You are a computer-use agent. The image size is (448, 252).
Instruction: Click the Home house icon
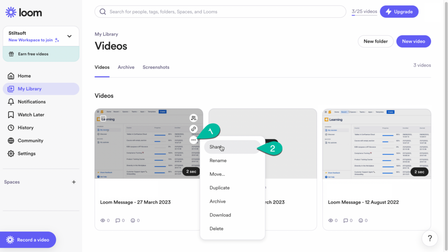coord(11,76)
